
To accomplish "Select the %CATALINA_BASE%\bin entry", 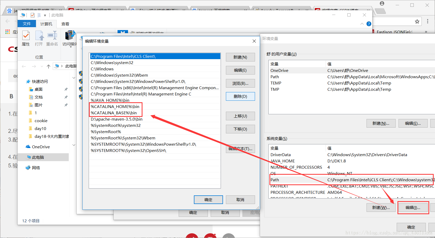I will point(155,113).
